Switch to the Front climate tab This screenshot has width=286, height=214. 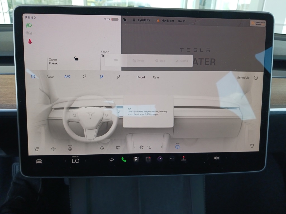[141, 77]
